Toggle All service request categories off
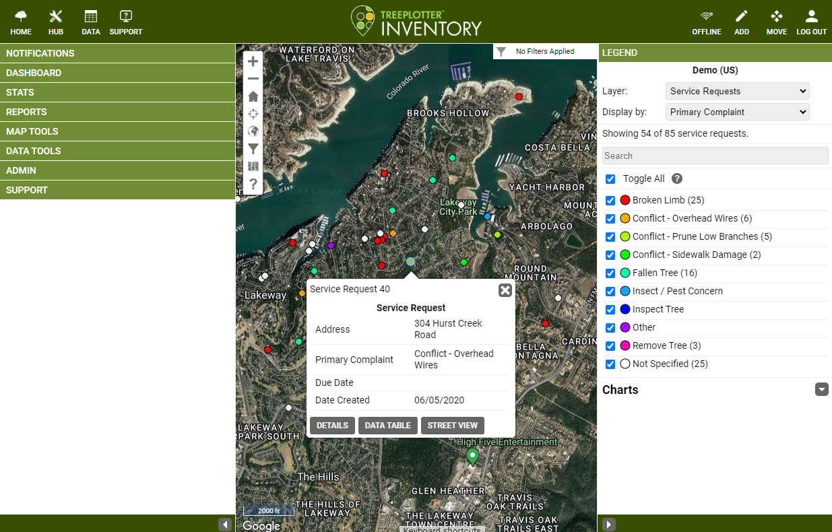832x532 pixels. pyautogui.click(x=610, y=179)
